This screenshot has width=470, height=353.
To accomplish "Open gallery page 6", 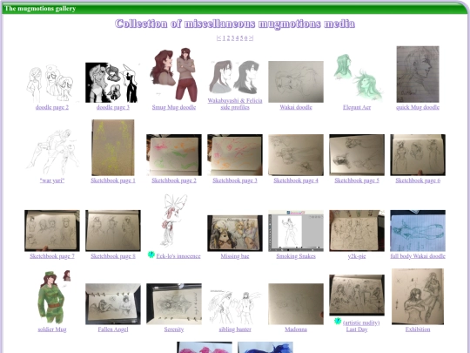I will [x=246, y=37].
